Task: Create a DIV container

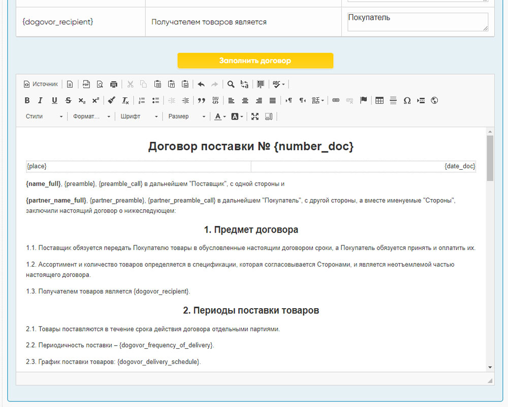Action: [215, 100]
